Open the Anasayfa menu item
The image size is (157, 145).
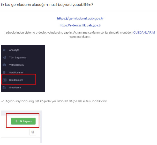click(x=14, y=50)
